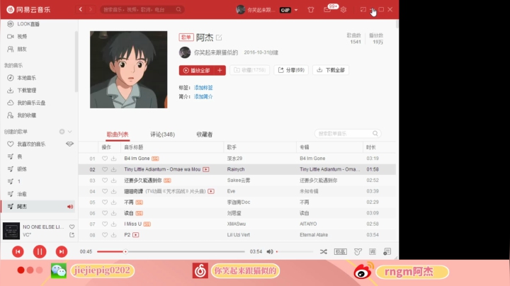Like the song 读白

105,213
